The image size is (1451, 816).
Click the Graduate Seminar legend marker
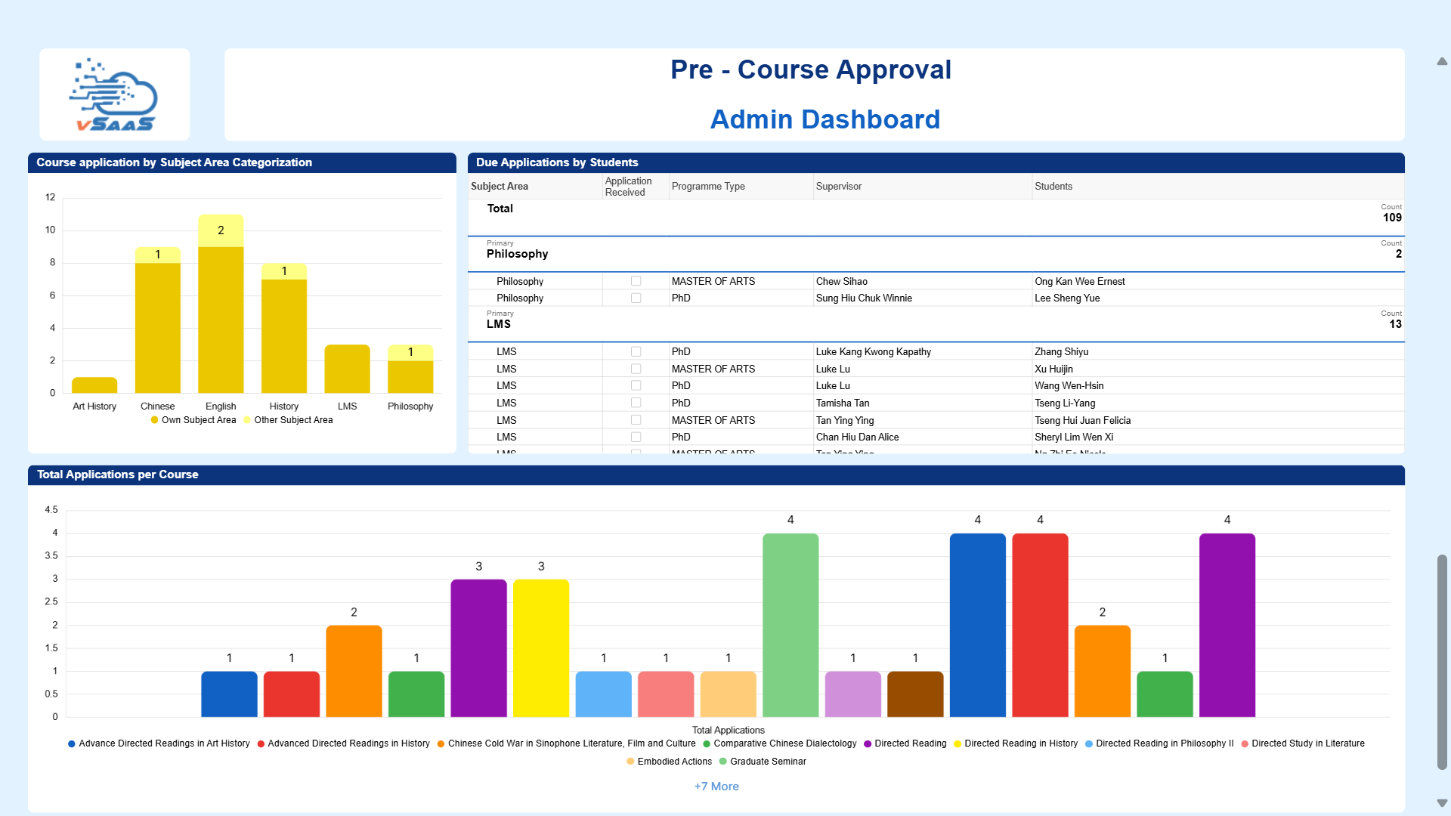(723, 762)
